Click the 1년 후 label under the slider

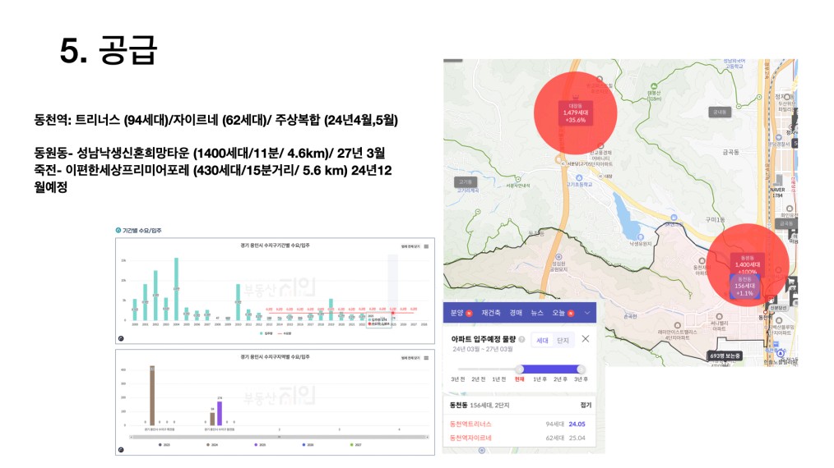(540, 379)
